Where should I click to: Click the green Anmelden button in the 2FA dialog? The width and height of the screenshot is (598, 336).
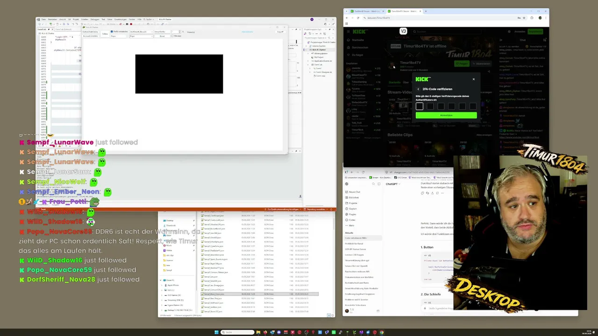446,115
